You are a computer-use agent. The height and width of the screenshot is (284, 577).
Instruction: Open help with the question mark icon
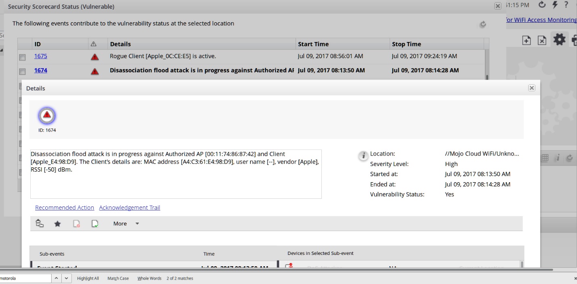(x=566, y=5)
